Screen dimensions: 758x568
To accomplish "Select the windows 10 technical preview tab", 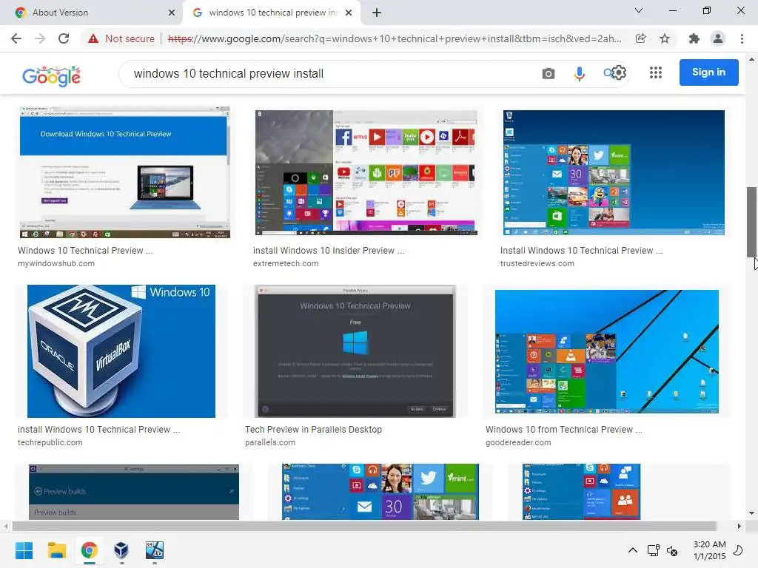I will pos(273,13).
